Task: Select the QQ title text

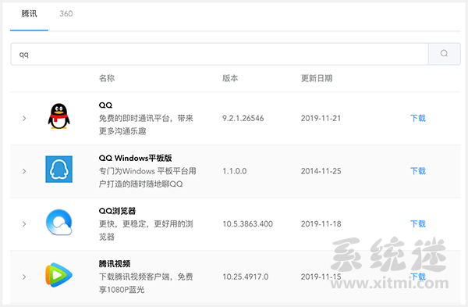Action: pos(105,105)
